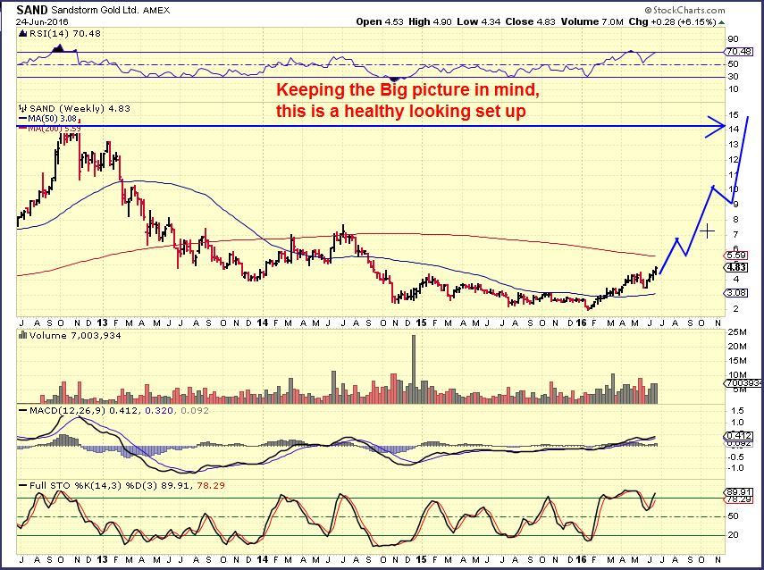764x570 pixels.
Task: Click the 'Open 4.53' quote value
Action: click(380, 22)
